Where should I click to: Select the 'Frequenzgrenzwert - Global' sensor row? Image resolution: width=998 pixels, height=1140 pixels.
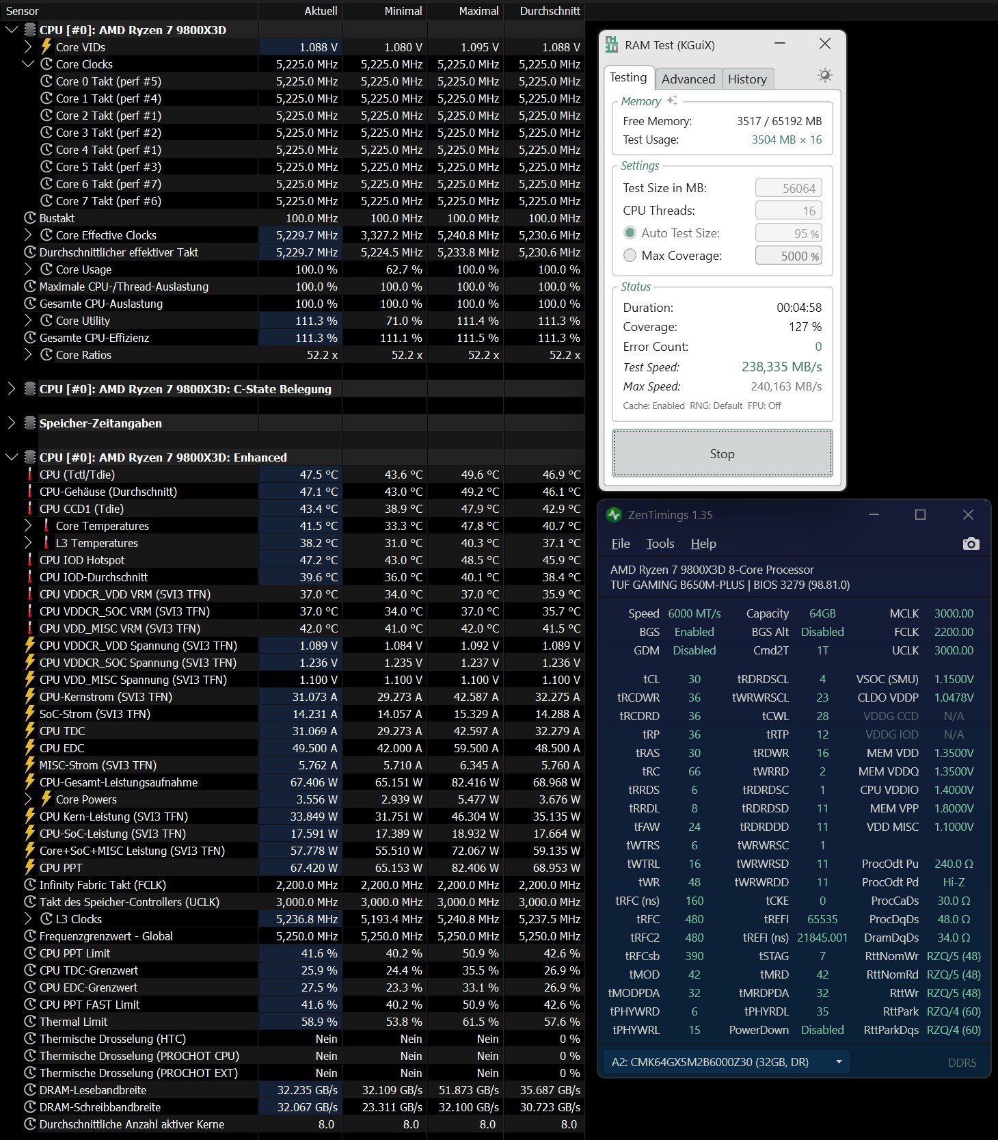[x=293, y=936]
